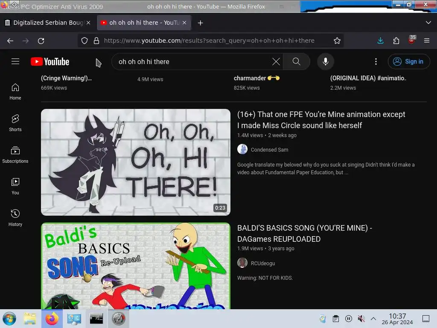The image size is (437, 328).
Task: Open BALDI'S BASICS SONG DAGames REUPLOADED title
Action: pyautogui.click(x=305, y=234)
